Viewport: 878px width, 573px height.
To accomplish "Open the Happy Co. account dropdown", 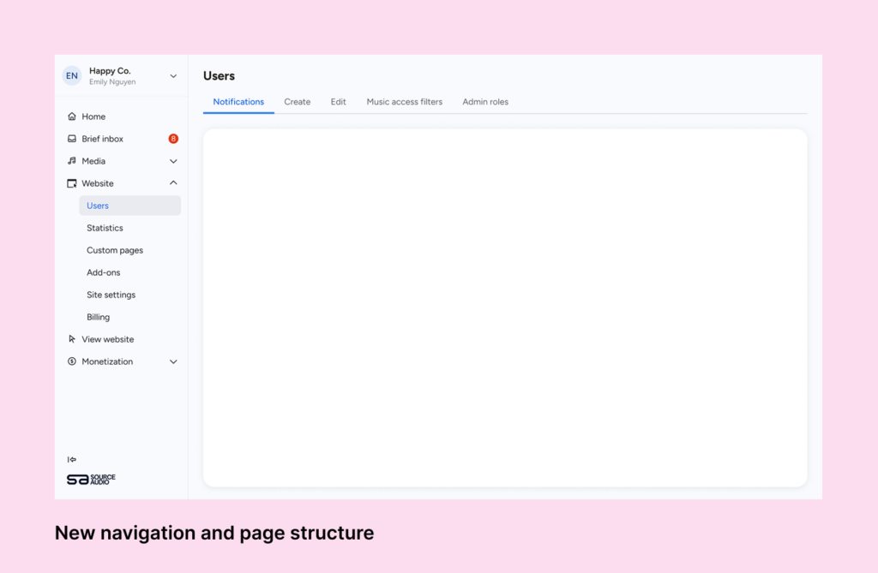I will [x=173, y=76].
